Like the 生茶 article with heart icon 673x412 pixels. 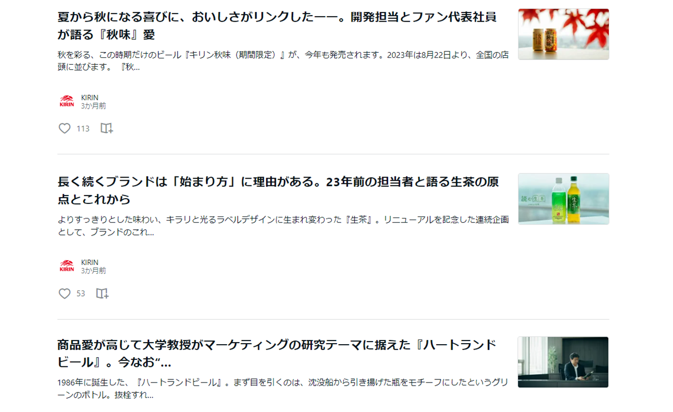tap(64, 293)
